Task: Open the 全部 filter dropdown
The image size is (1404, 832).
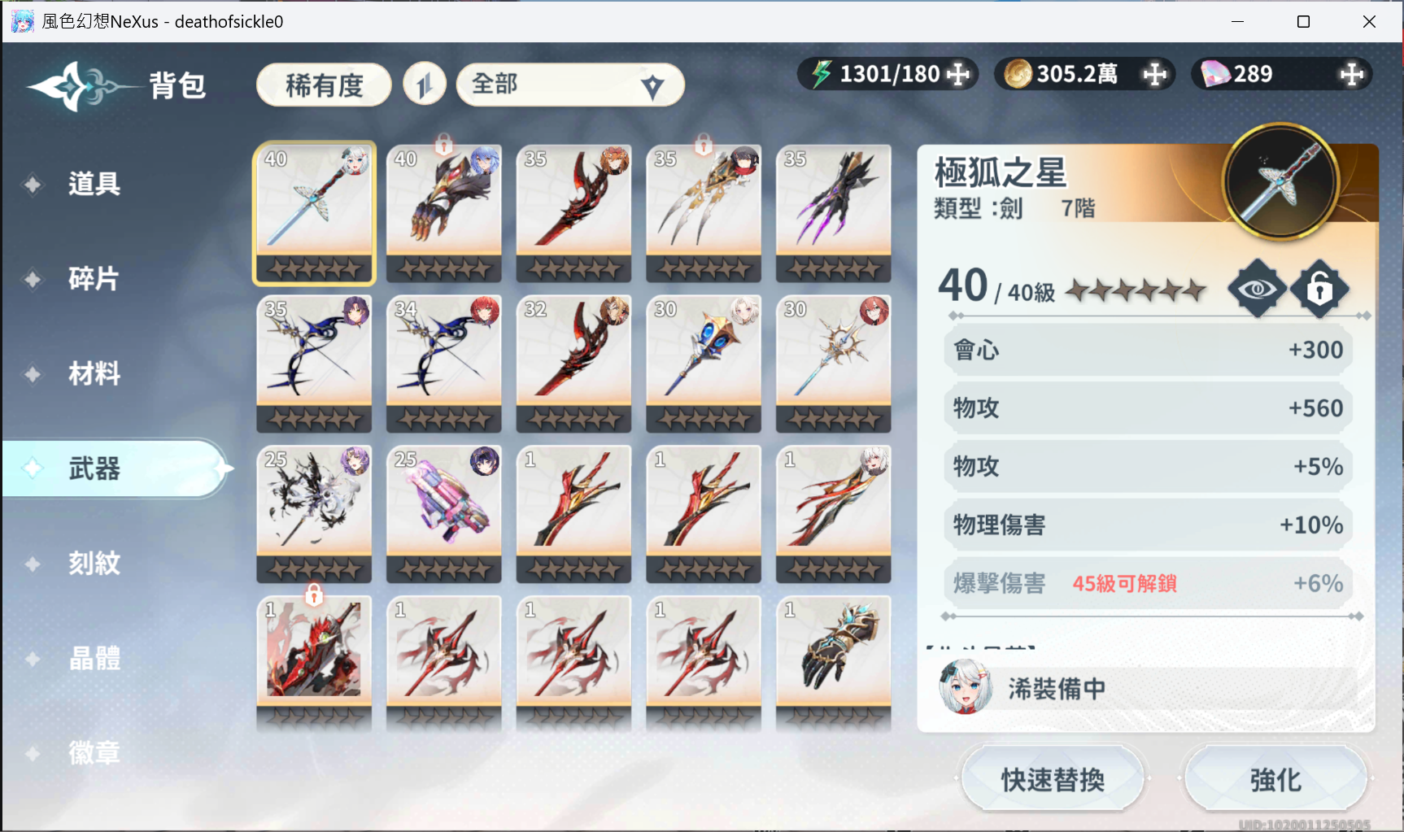Action: (570, 85)
